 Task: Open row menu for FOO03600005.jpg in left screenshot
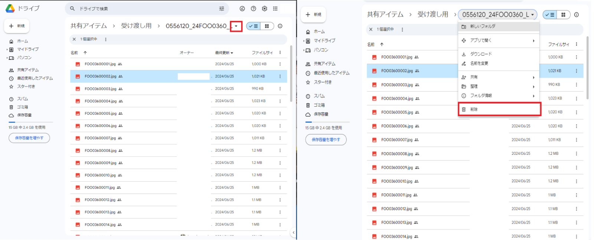(280, 113)
